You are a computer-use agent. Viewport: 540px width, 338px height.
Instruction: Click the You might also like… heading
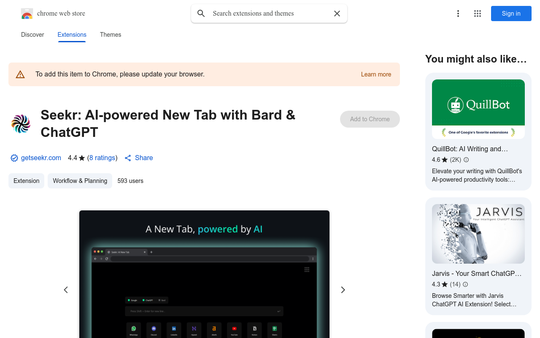tap(476, 59)
